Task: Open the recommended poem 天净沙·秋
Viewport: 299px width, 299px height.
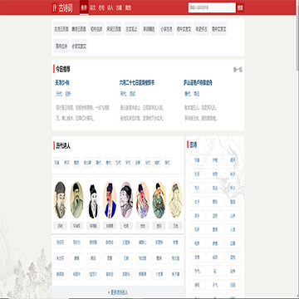Action: [x=62, y=83]
